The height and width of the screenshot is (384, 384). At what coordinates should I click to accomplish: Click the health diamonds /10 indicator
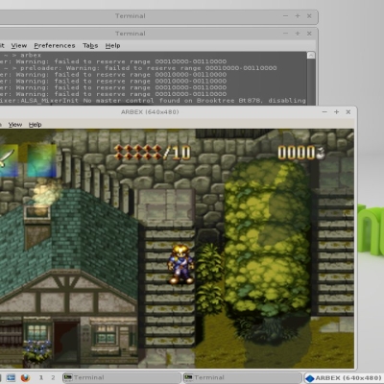click(x=153, y=153)
